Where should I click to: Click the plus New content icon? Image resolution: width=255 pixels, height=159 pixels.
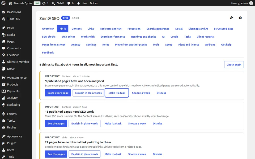(x=79, y=3)
